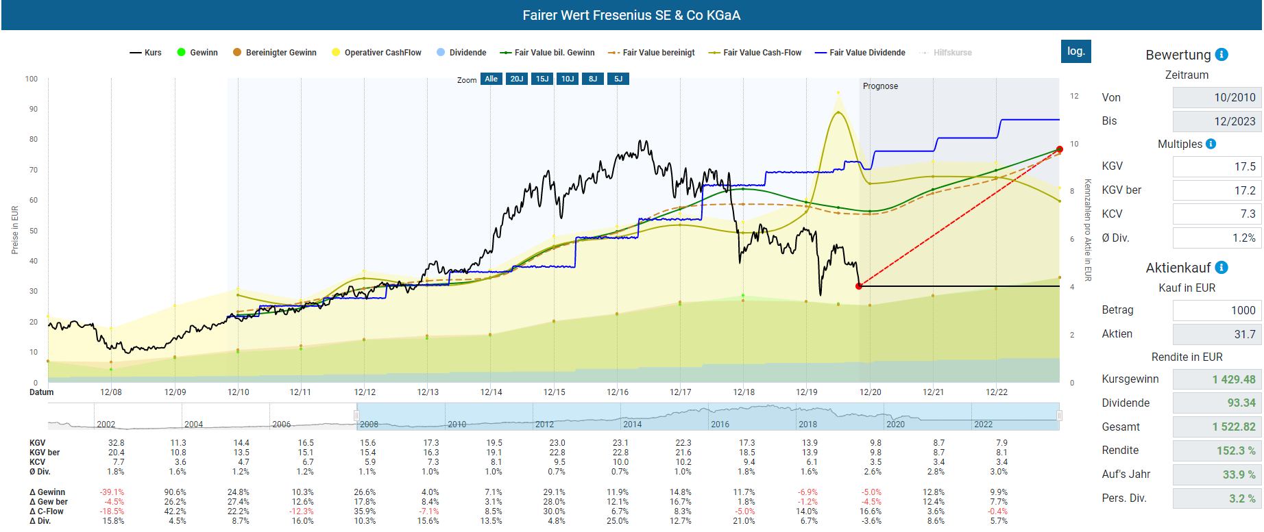The image size is (1264, 532).
Task: Zoom the chart to 20J
Action: click(x=516, y=79)
